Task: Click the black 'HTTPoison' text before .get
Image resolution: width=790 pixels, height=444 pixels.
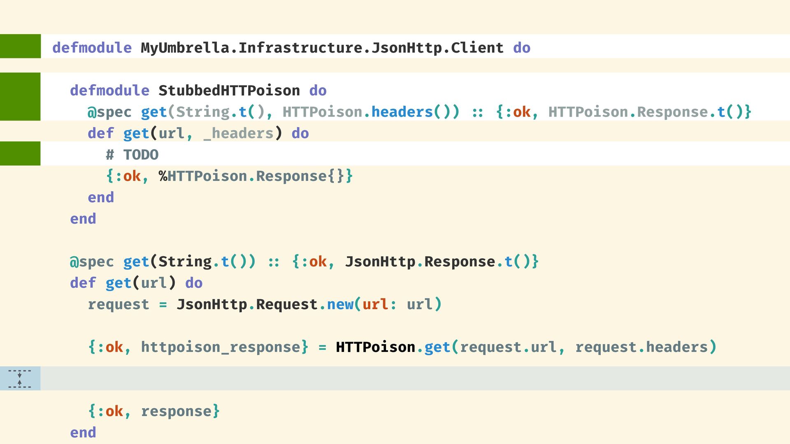Action: click(x=375, y=347)
